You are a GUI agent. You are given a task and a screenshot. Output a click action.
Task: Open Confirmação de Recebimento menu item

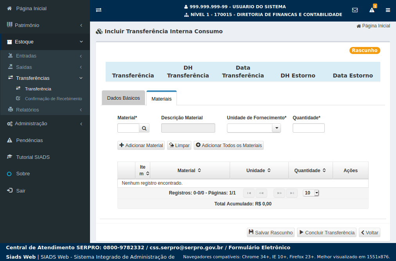53,99
